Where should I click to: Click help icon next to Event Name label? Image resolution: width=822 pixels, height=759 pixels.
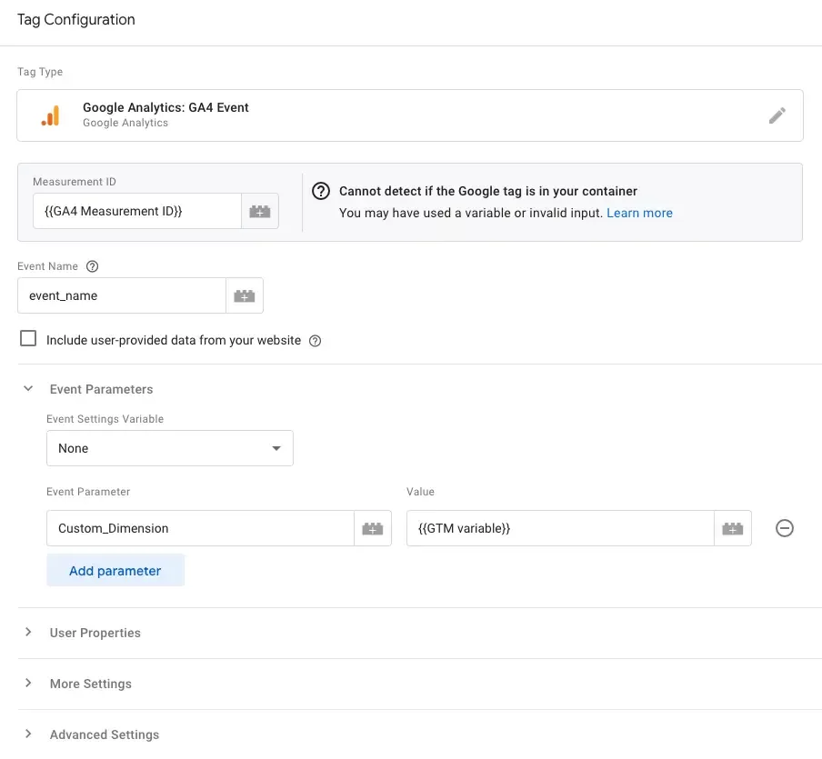[92, 266]
